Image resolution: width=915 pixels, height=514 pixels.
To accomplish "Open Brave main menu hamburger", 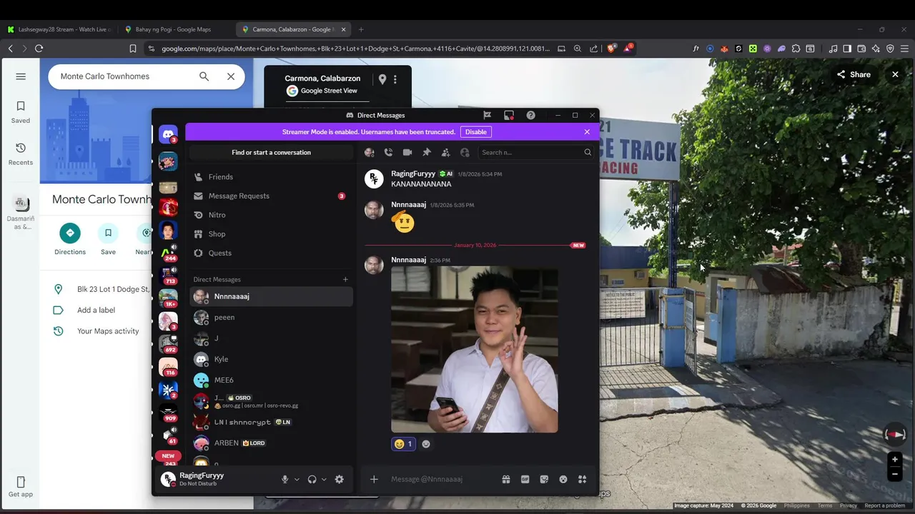I will pyautogui.click(x=904, y=49).
